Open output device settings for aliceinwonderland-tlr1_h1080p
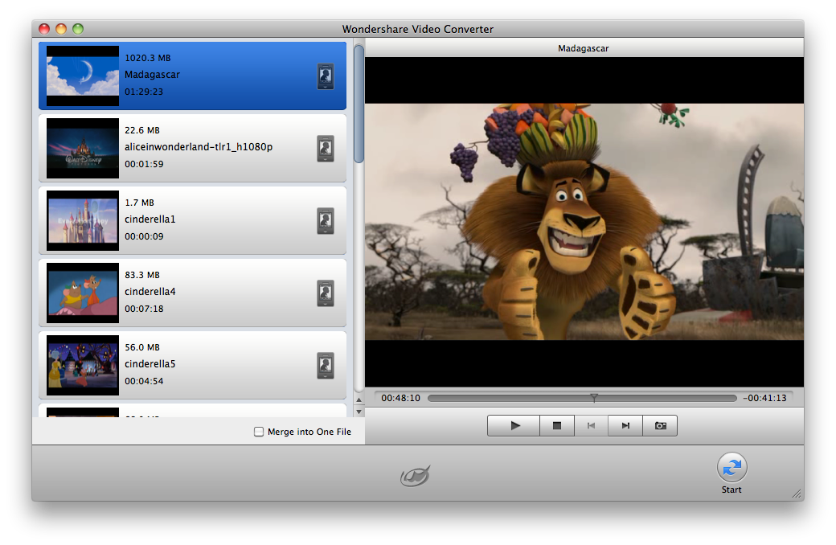Viewport: 836px width, 545px height. click(326, 148)
